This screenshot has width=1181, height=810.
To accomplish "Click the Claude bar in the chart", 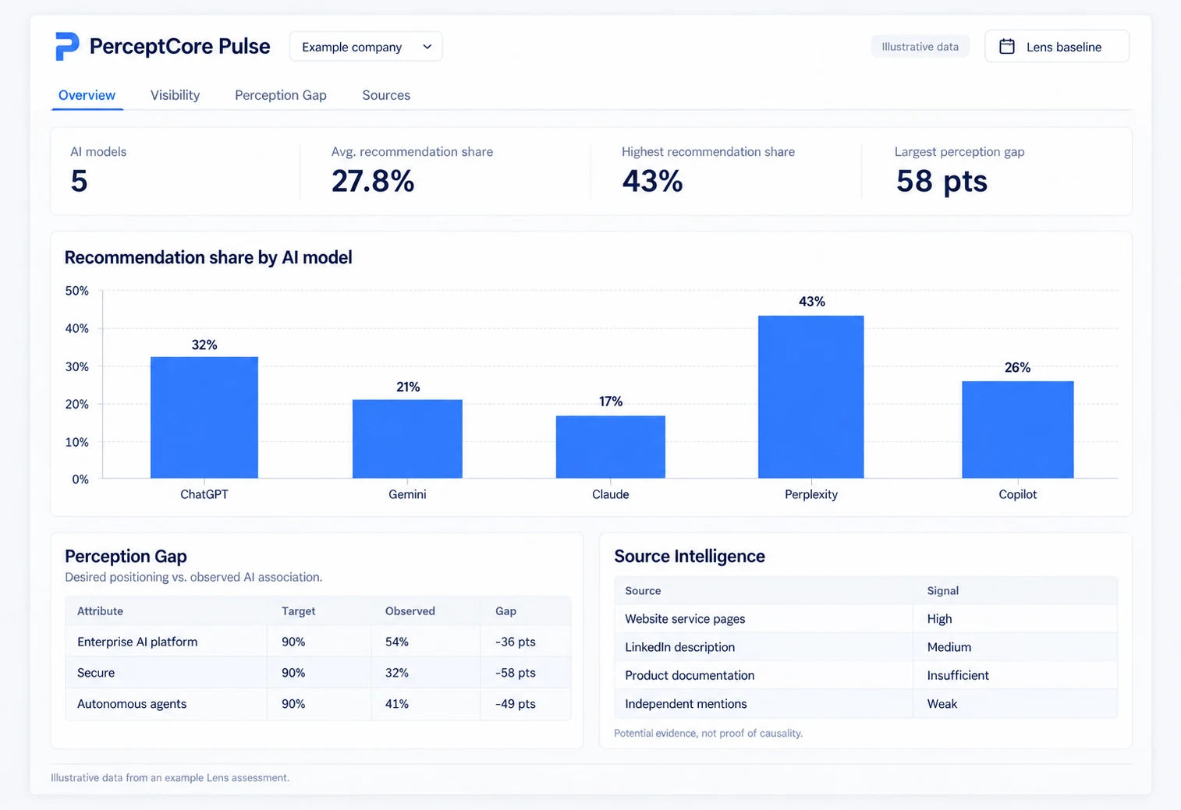I will click(611, 447).
